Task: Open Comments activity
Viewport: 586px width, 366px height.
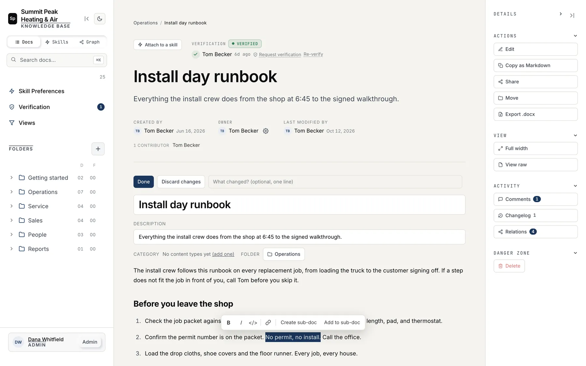Action: point(536,199)
